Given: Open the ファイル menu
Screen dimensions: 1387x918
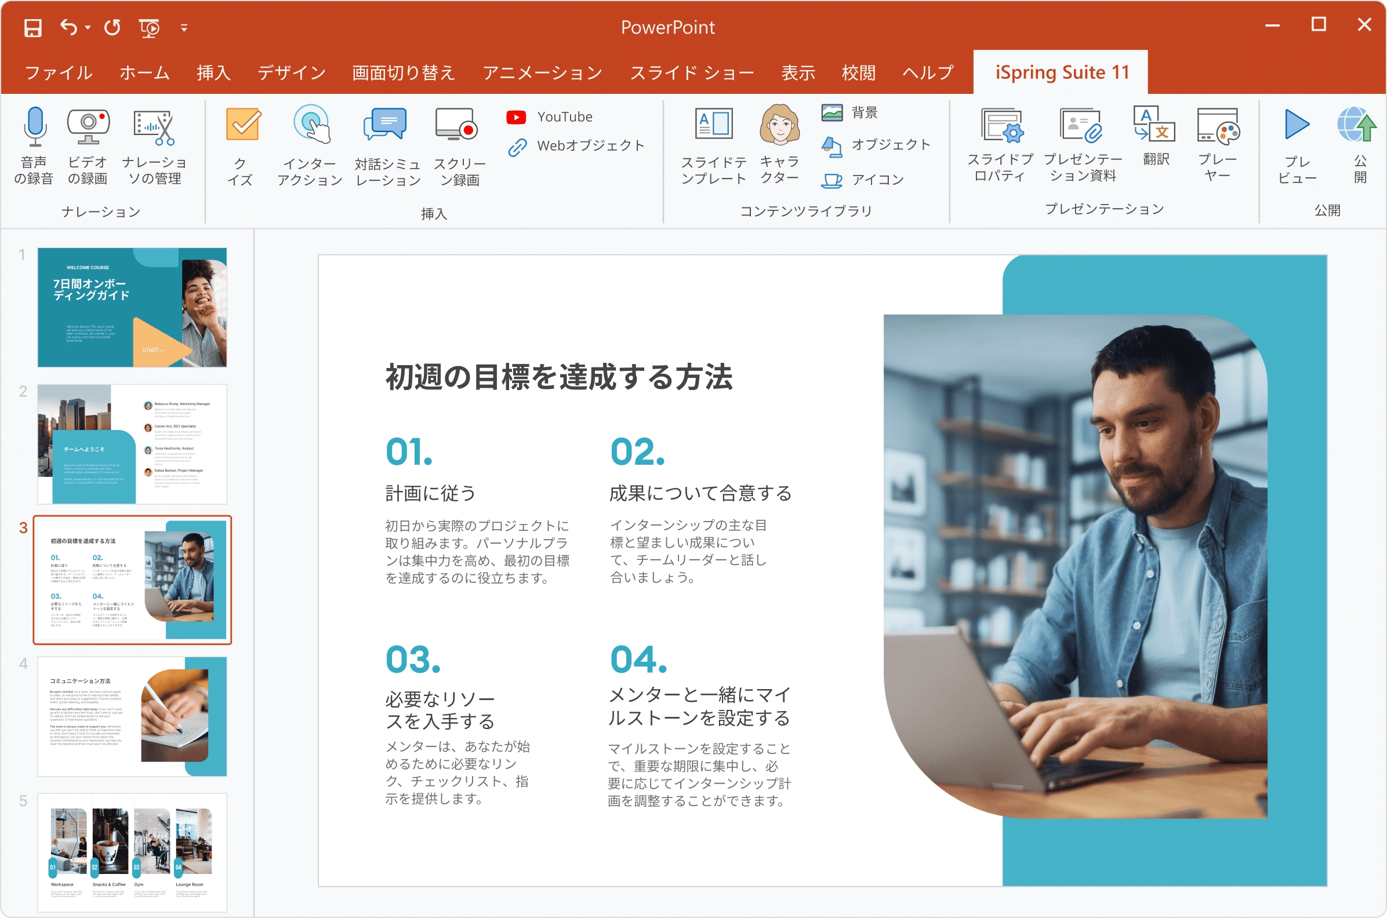Looking at the screenshot, I should 58,72.
